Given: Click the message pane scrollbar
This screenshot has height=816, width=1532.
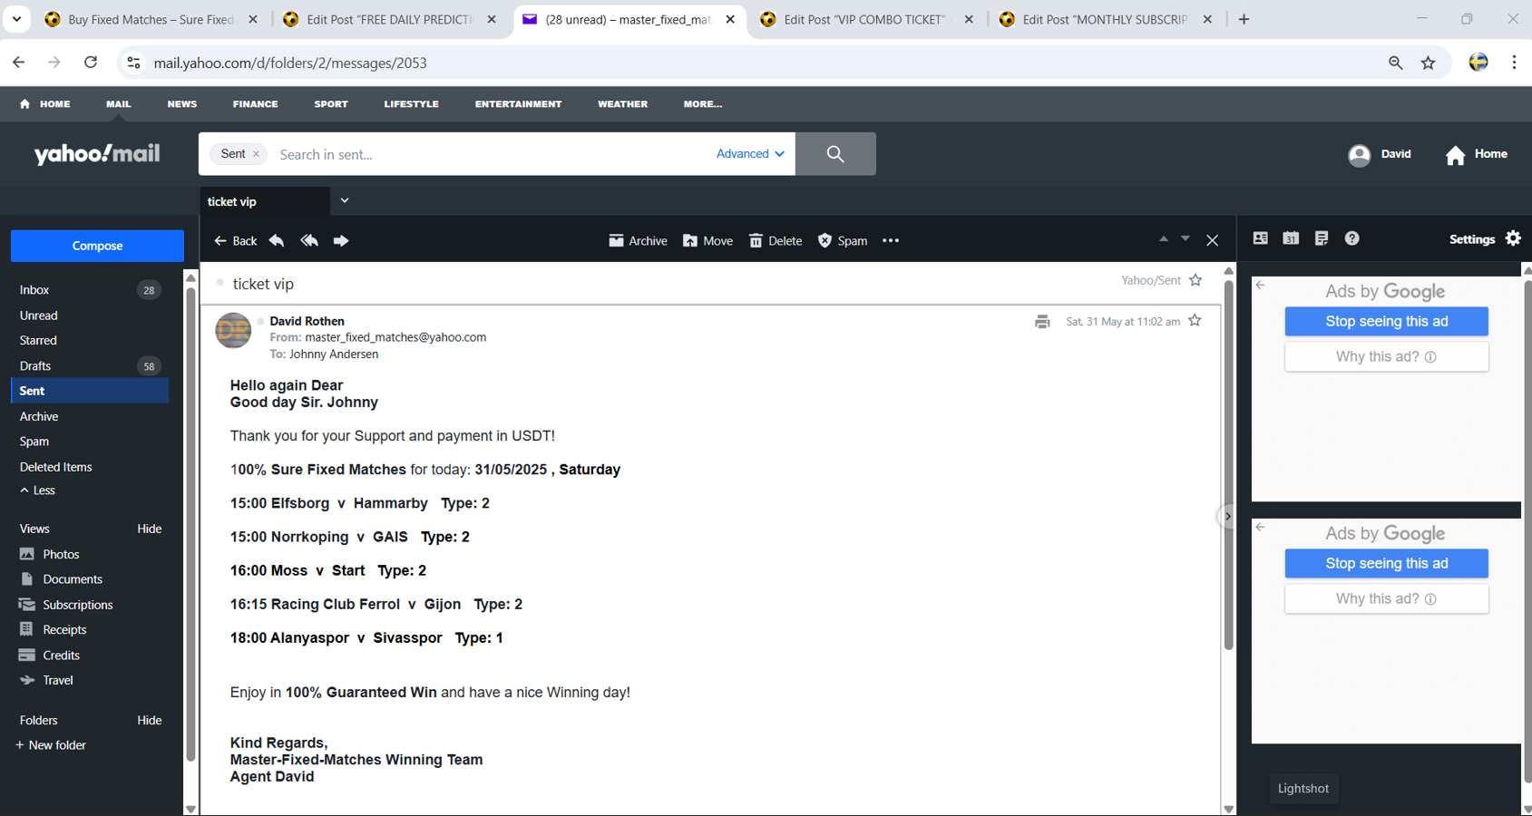Looking at the screenshot, I should [x=1229, y=465].
